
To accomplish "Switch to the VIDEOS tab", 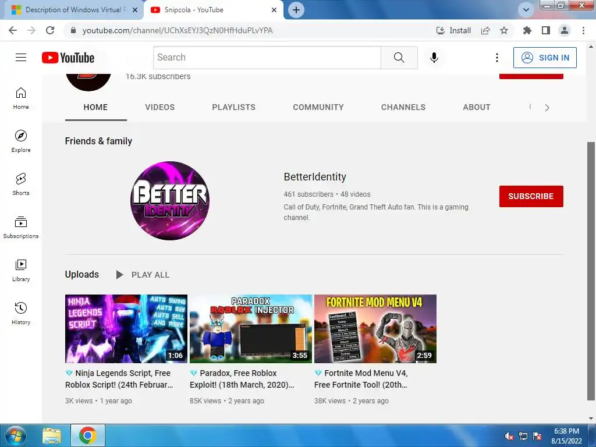I will coord(159,107).
